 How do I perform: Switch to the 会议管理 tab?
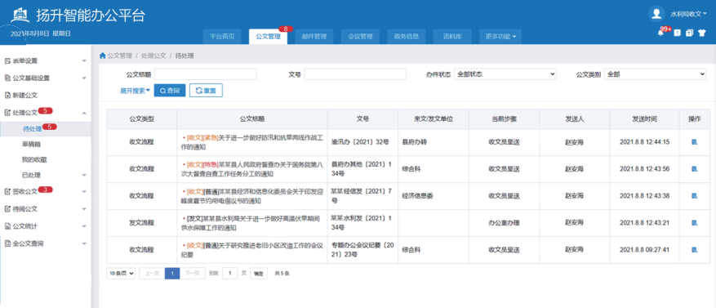click(360, 37)
